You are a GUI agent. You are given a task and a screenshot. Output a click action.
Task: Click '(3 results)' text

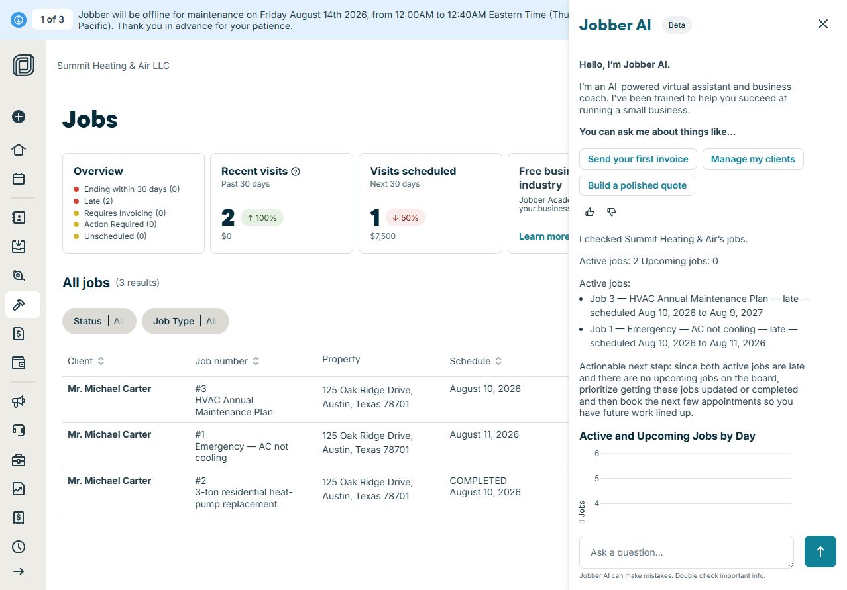[x=138, y=283]
